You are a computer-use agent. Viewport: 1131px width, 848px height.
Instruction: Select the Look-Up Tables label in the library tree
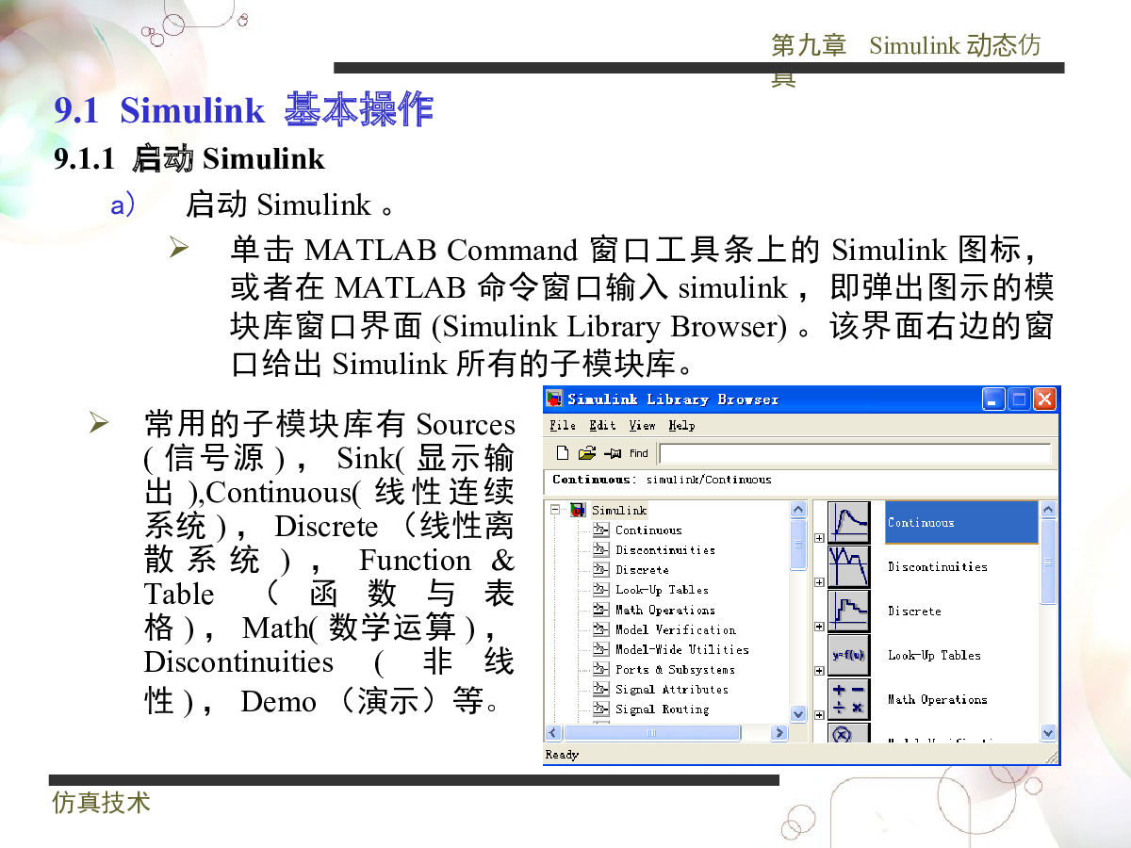(x=662, y=590)
